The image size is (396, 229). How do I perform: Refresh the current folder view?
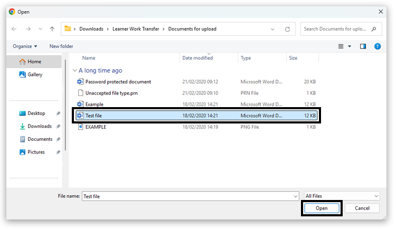point(287,29)
